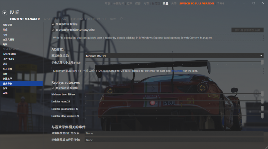This screenshot has height=149, width=268.
Task: Open 常规设置 in the sidebar
Action: (x=7, y=25)
